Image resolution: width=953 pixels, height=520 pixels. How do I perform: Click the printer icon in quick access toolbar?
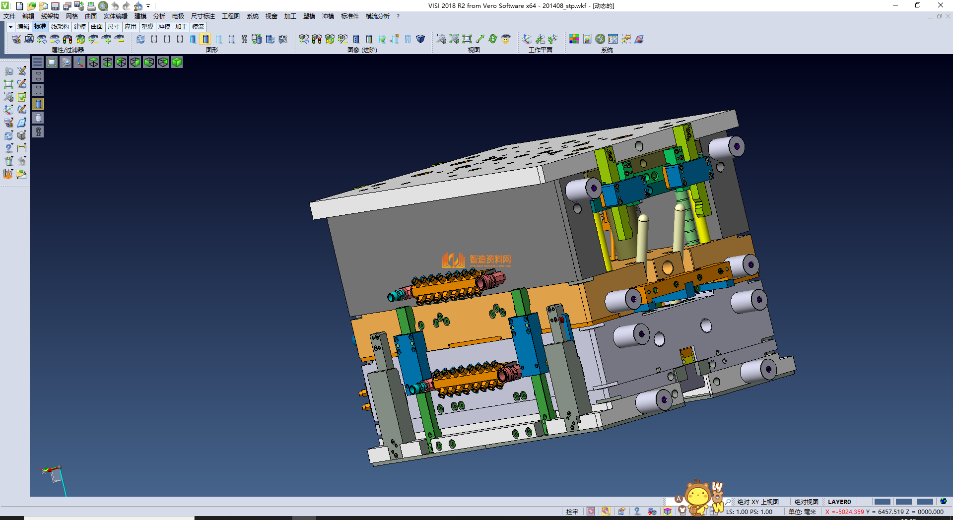click(91, 6)
